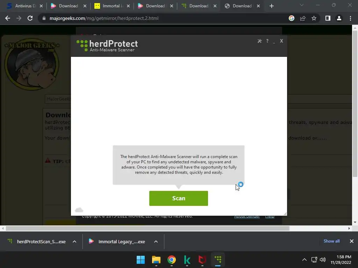
Task: Open Chrome profile menu
Action: click(339, 18)
